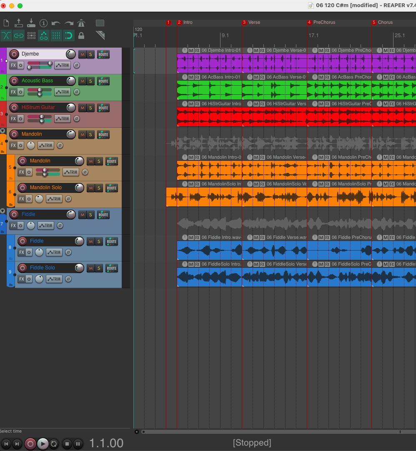Bypass FX on HiStrum Guitar track
This screenshot has width=416, height=451.
pos(21,119)
